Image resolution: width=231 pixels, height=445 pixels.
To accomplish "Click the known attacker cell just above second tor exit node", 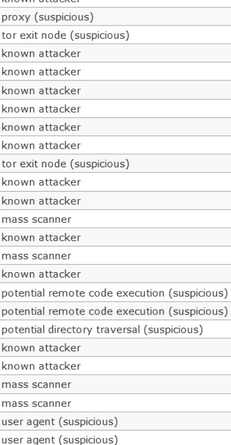I will (116, 145).
